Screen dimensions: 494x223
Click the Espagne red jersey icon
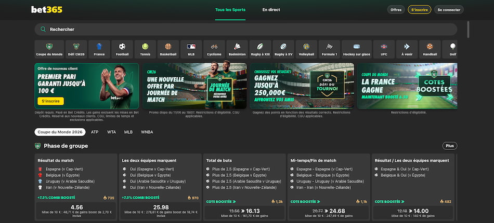(40, 169)
